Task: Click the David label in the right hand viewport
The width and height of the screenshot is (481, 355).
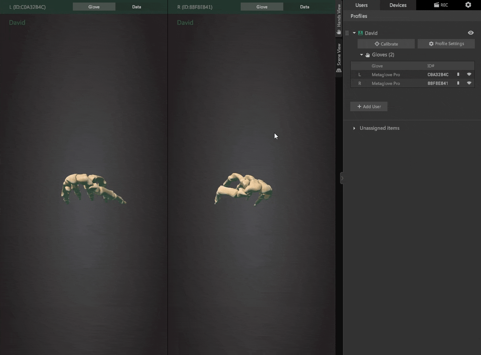Action: [185, 23]
